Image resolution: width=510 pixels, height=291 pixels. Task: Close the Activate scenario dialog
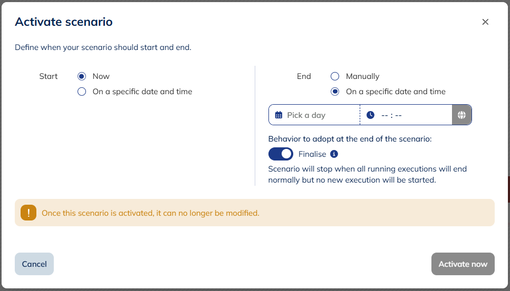(485, 22)
